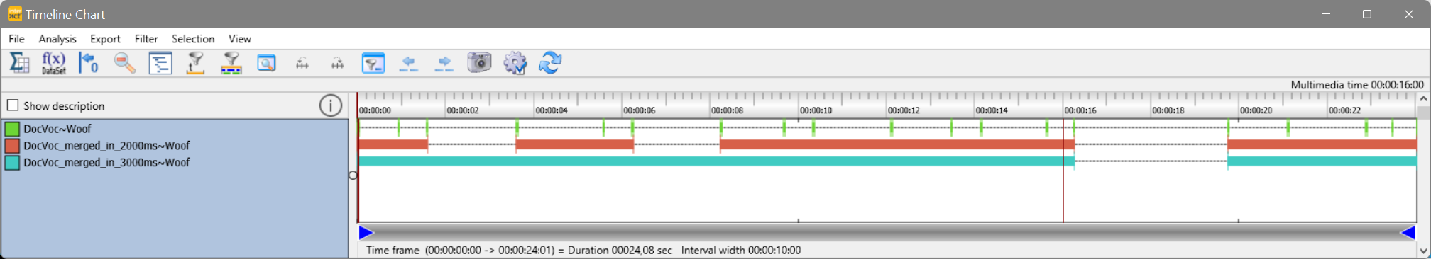Reset timeline to zero start icon
Viewport: 1431px width, 259px height.
pyautogui.click(x=89, y=63)
